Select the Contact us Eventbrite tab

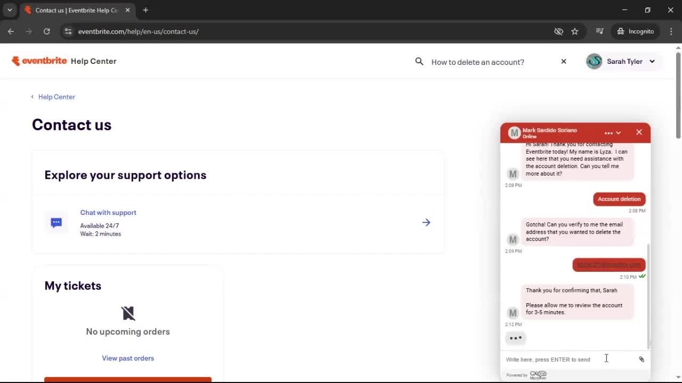tap(76, 10)
